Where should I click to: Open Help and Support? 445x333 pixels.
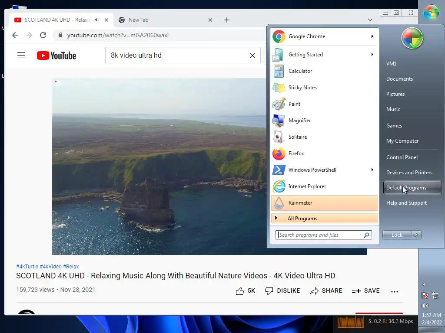point(406,203)
